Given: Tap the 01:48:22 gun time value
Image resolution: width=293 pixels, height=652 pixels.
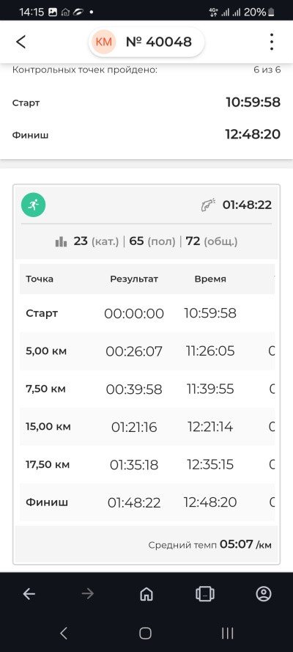Looking at the screenshot, I should click(x=248, y=205).
